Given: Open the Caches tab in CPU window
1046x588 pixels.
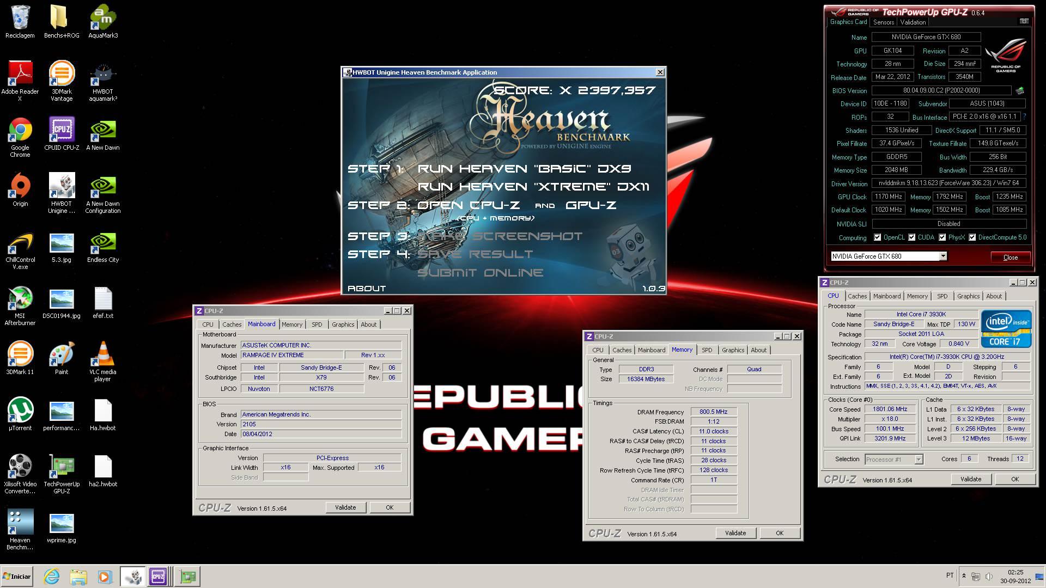Looking at the screenshot, I should (x=857, y=296).
